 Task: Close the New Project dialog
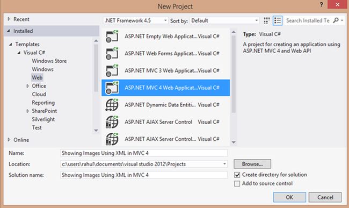pyautogui.click(x=338, y=4)
